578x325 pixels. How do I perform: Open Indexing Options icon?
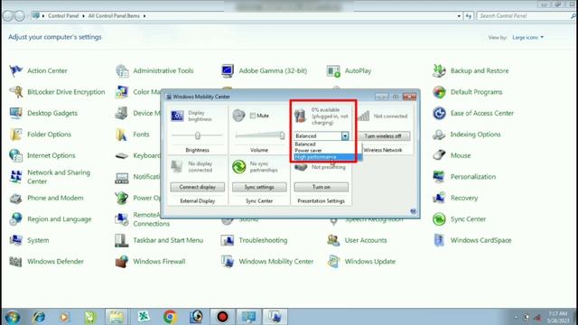pos(439,135)
